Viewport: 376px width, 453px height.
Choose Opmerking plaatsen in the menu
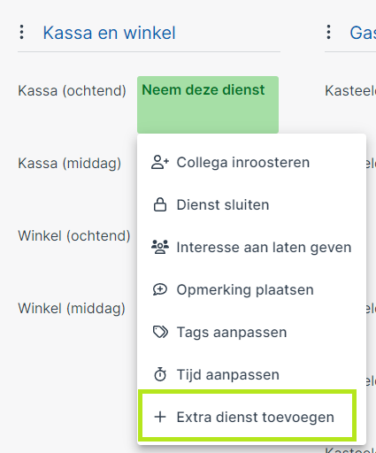click(x=251, y=289)
